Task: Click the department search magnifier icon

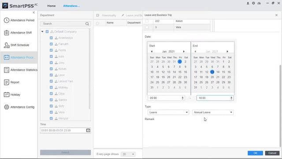Action: pyautogui.click(x=87, y=23)
